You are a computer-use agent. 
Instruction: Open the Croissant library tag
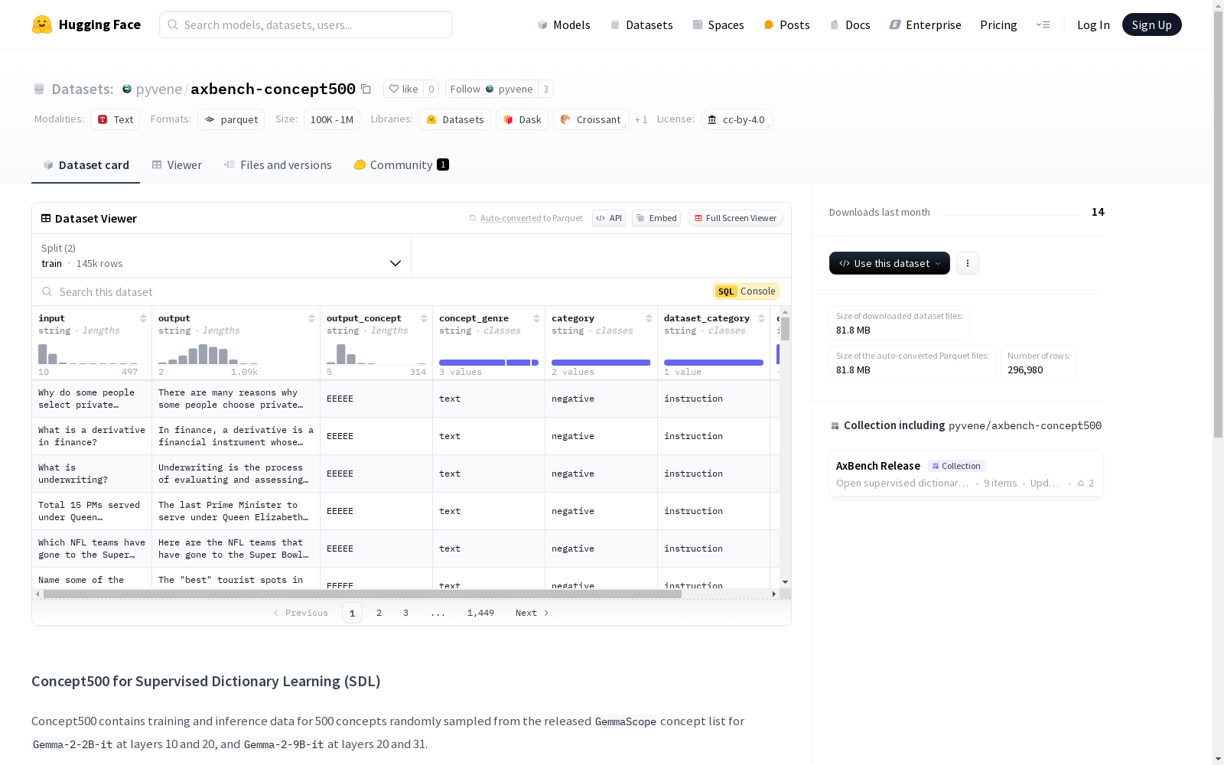pos(591,119)
